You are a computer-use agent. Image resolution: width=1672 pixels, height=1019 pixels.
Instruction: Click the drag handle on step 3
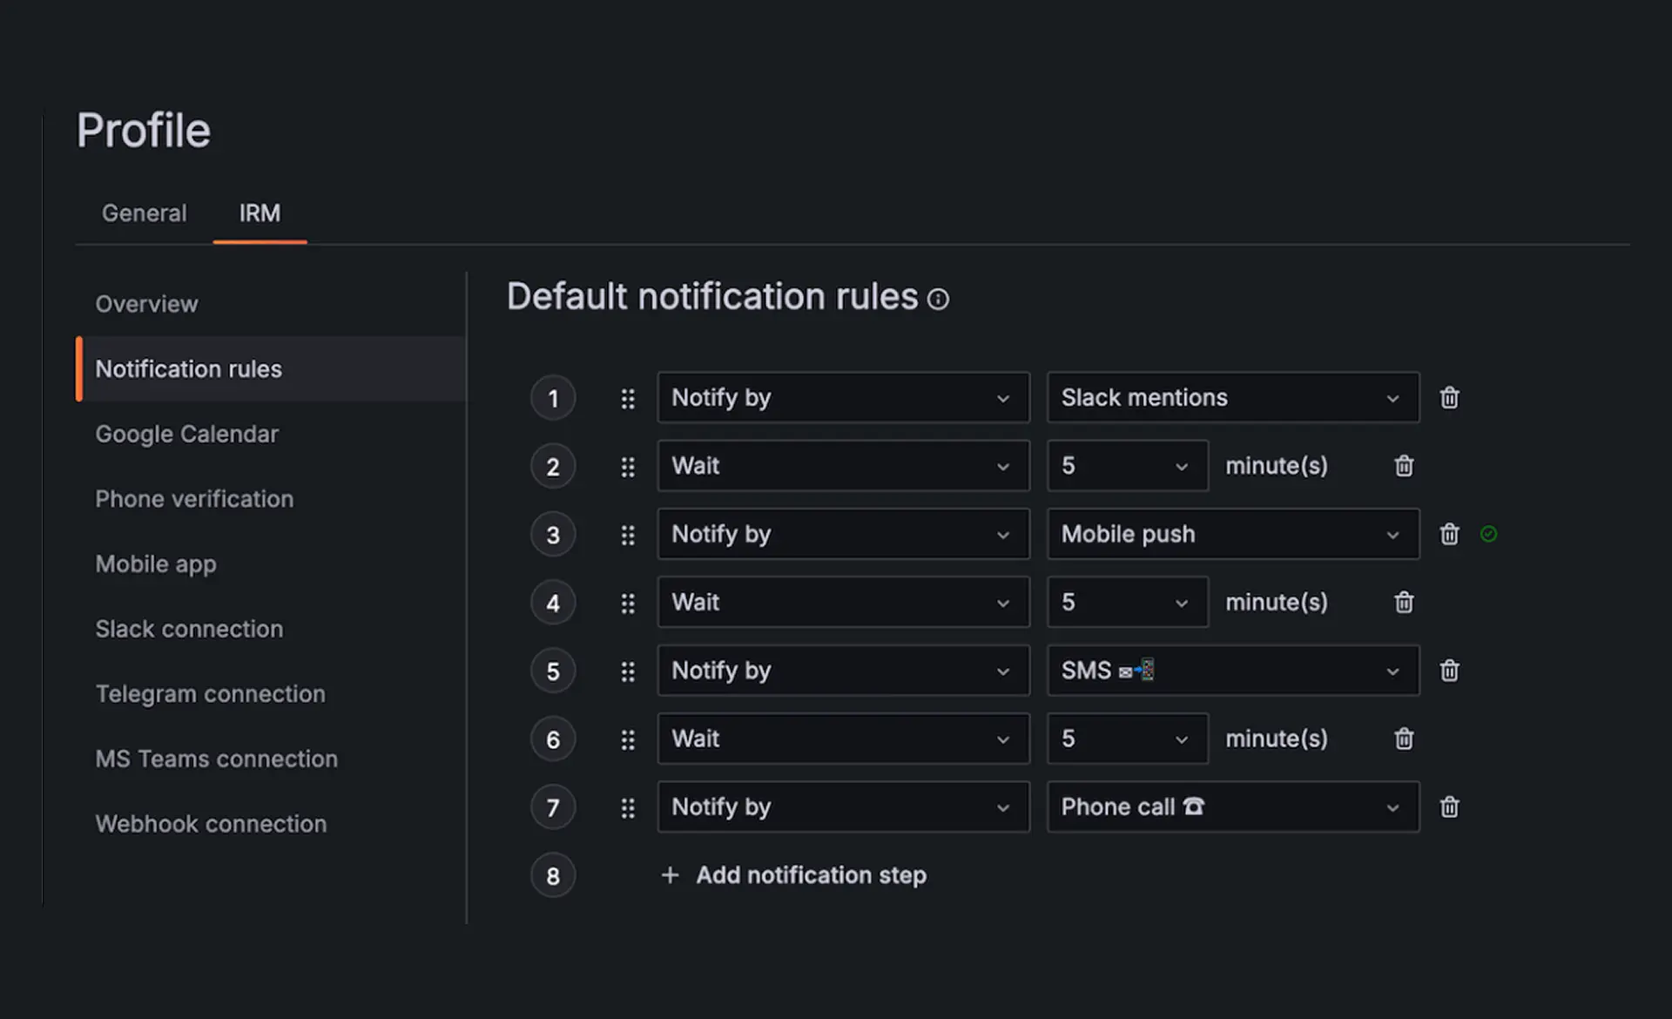click(x=628, y=535)
